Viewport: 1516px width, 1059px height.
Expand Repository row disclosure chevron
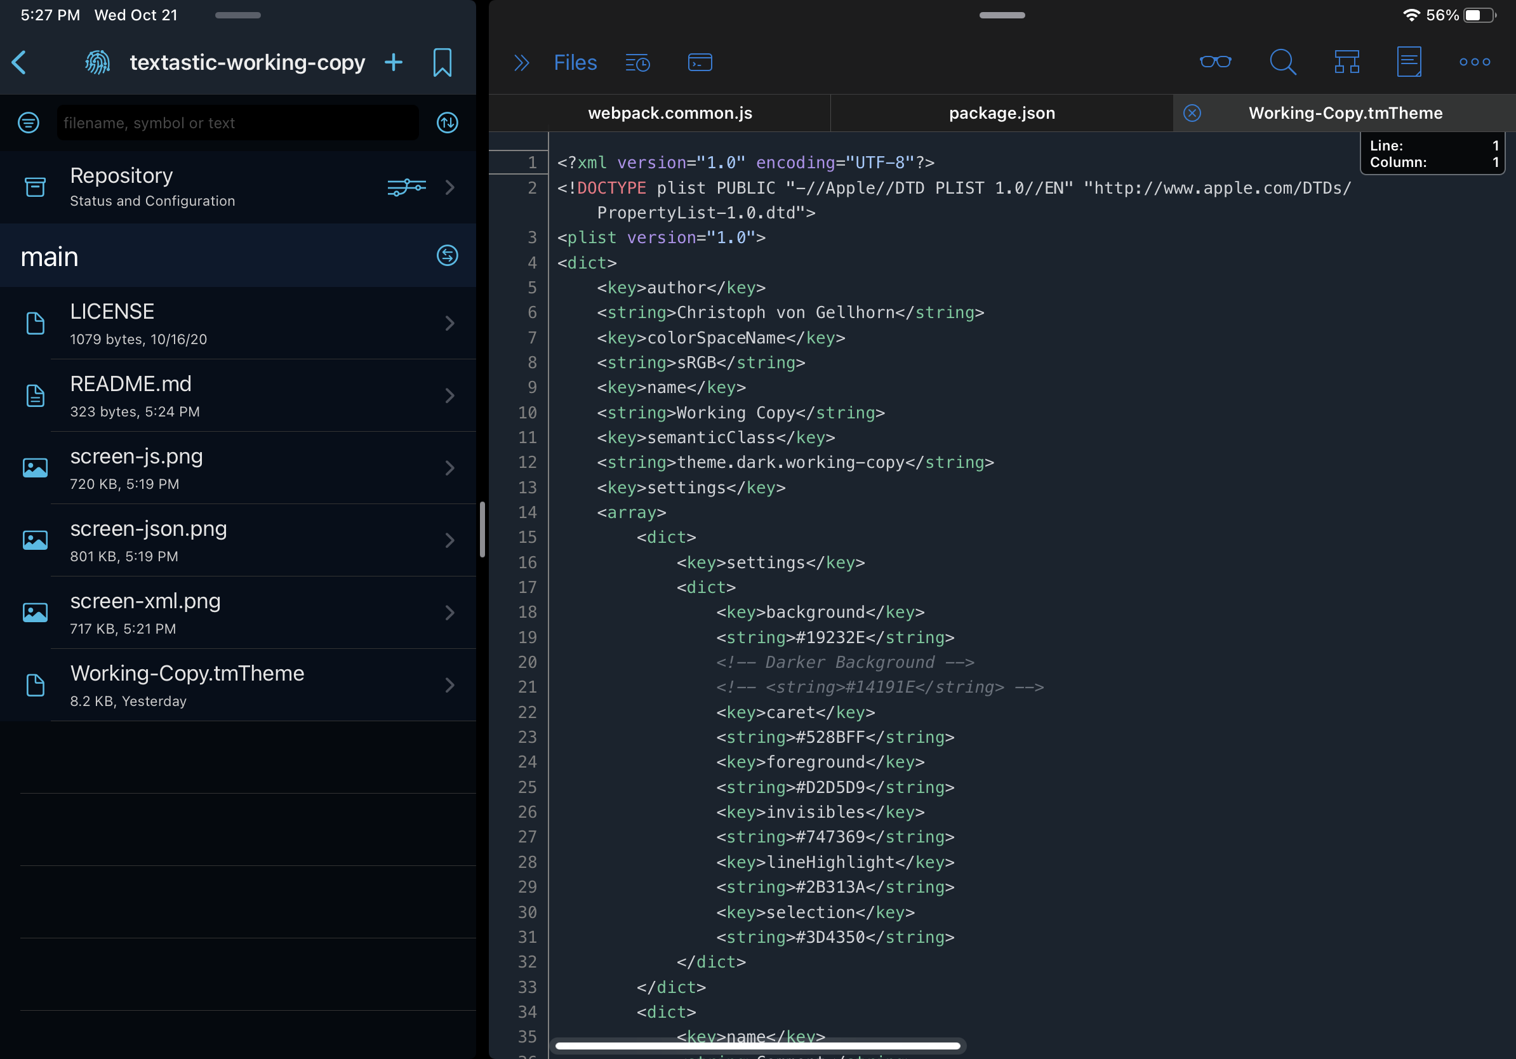449,187
